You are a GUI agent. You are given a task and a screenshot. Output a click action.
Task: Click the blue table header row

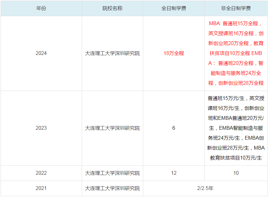click(x=134, y=8)
